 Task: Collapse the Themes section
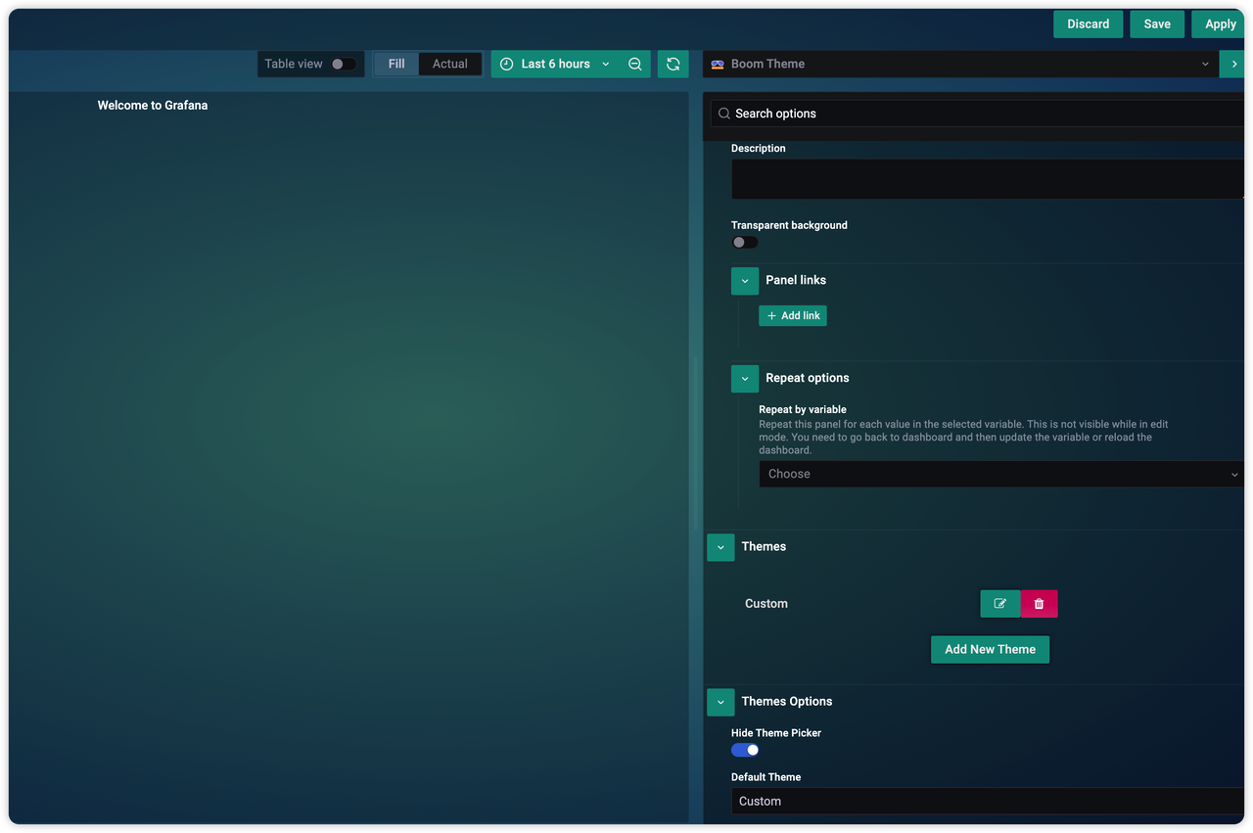point(720,547)
